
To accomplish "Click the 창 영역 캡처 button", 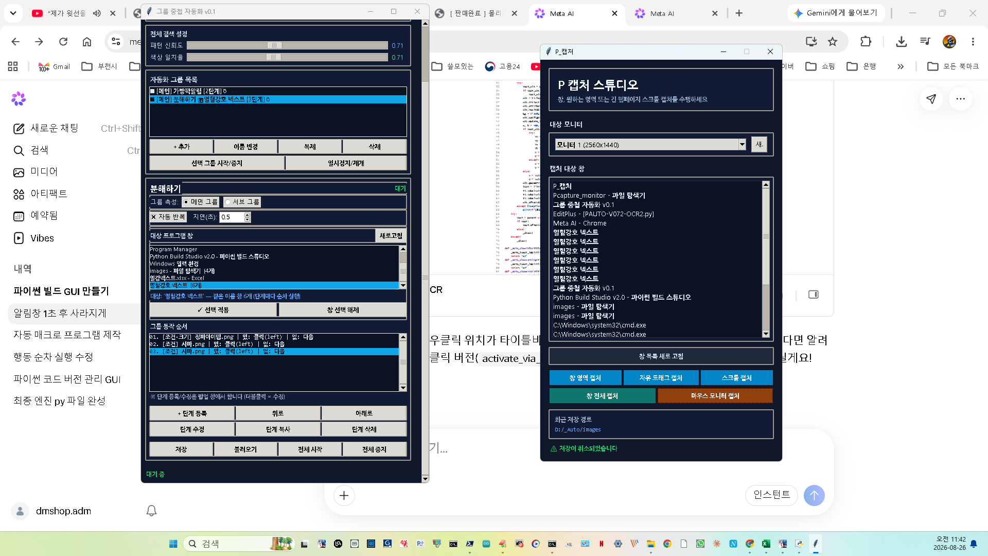I will [x=585, y=378].
